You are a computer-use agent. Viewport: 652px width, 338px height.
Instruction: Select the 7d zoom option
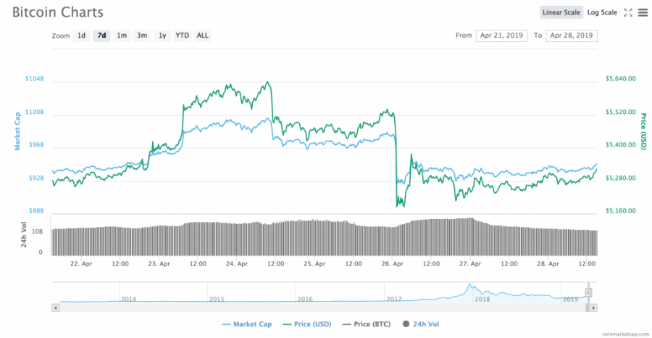click(x=101, y=36)
